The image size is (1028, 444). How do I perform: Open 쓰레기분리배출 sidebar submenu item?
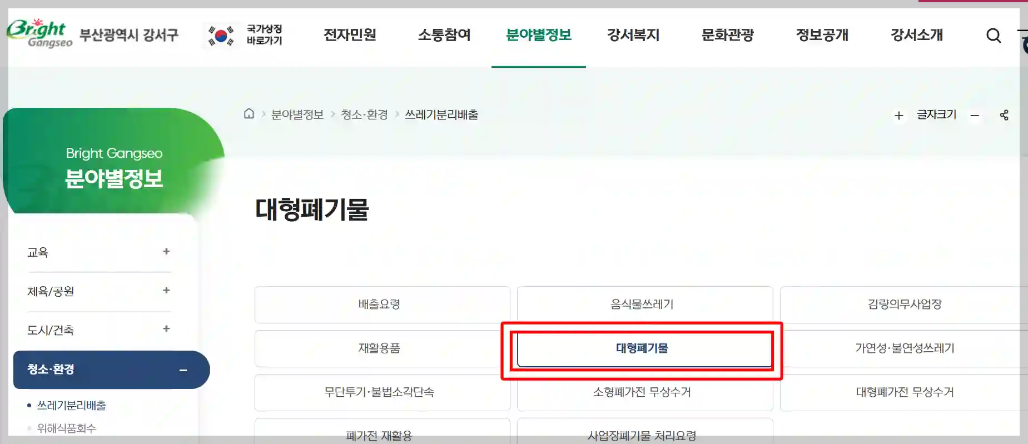[72, 406]
